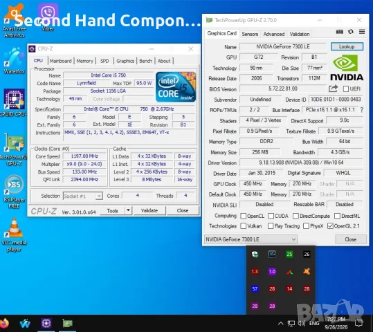Switch to the Mainboard tab in CPU-Z
This screenshot has width=373, height=332.
60,61
